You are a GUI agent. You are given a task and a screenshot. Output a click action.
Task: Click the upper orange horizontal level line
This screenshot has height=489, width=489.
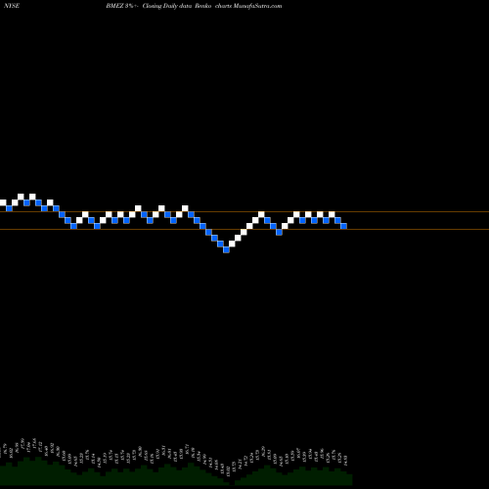pyautogui.click(x=244, y=212)
